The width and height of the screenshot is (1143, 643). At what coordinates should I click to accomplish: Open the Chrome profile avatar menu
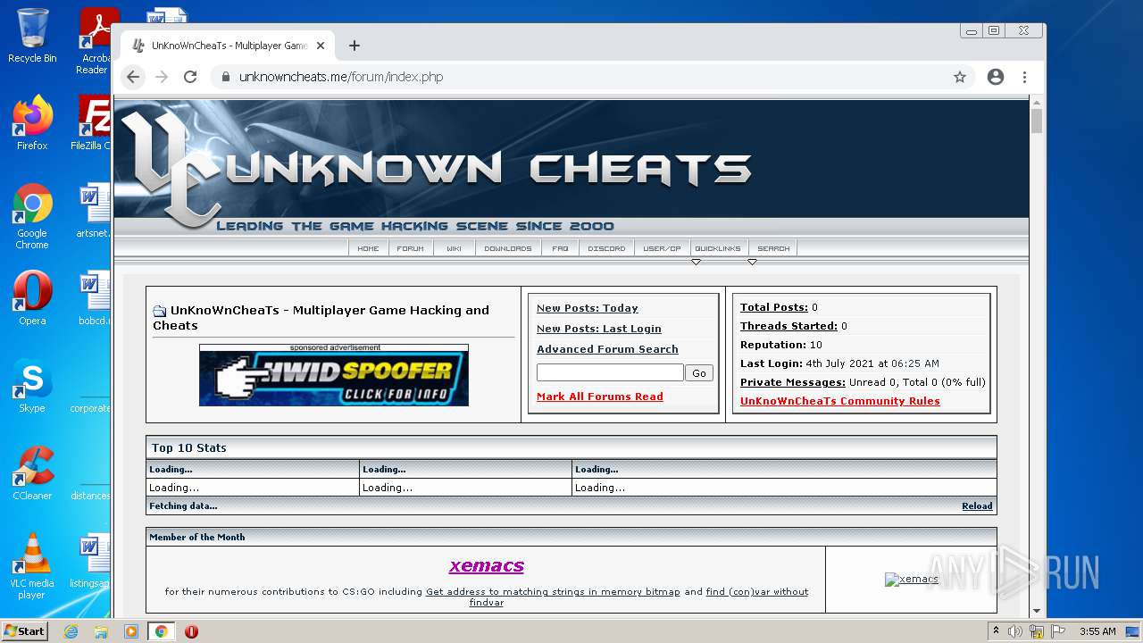[x=996, y=77]
